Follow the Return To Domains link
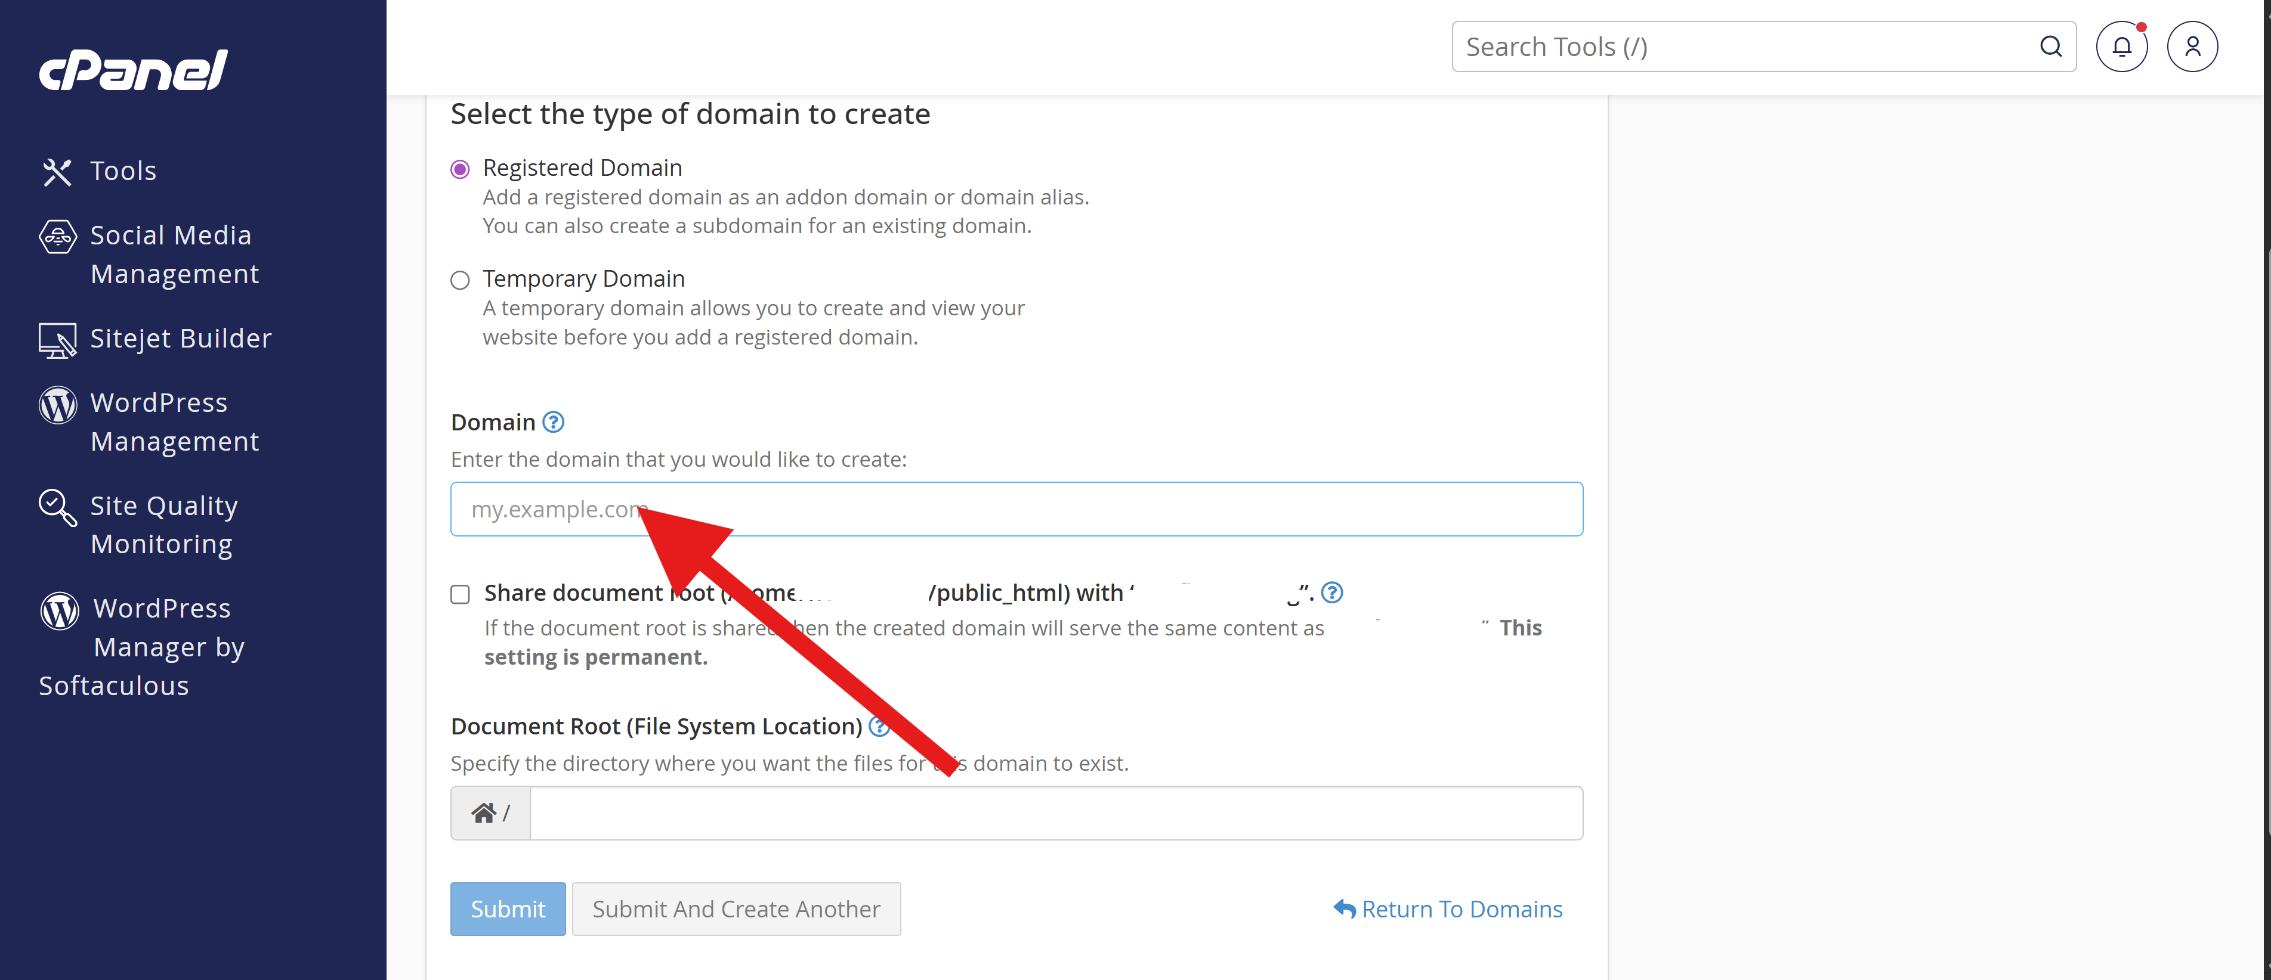Screen dimensions: 2271x980 point(1448,908)
